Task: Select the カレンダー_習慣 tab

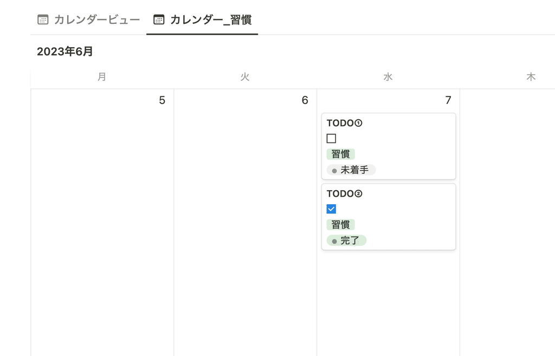Action: (x=202, y=20)
